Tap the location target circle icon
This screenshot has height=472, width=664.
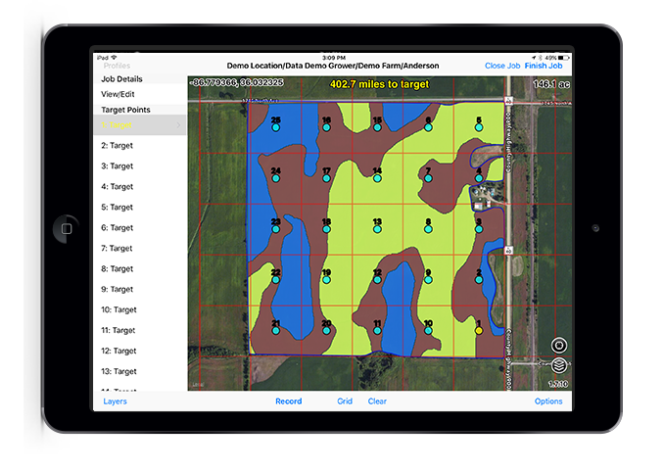(x=559, y=345)
